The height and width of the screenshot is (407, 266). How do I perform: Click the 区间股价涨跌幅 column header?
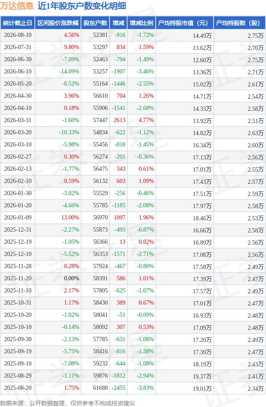click(x=58, y=23)
